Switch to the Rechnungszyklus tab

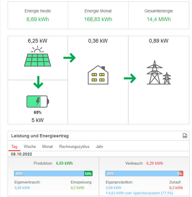(74, 146)
